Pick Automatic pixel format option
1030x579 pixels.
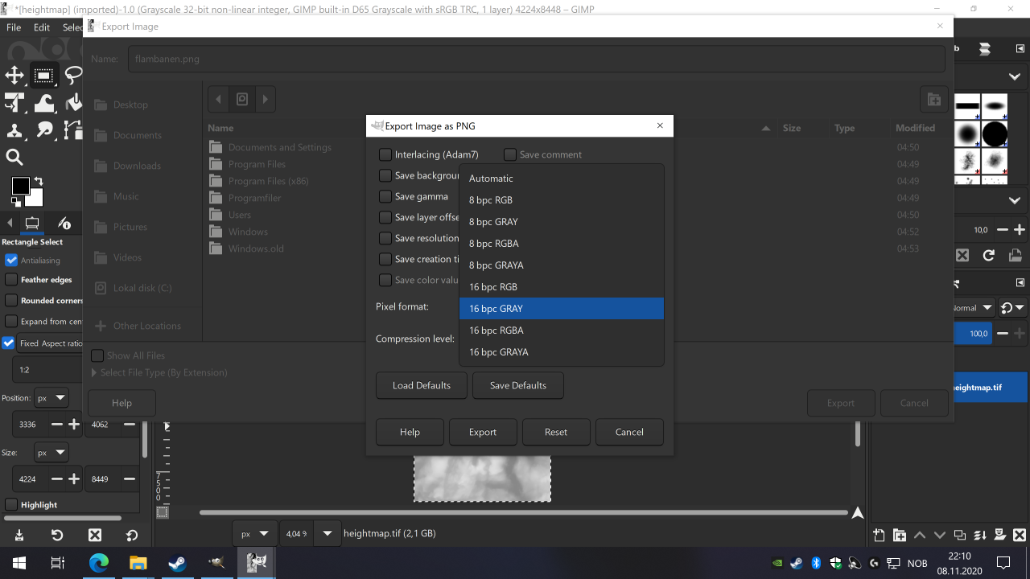click(x=561, y=179)
